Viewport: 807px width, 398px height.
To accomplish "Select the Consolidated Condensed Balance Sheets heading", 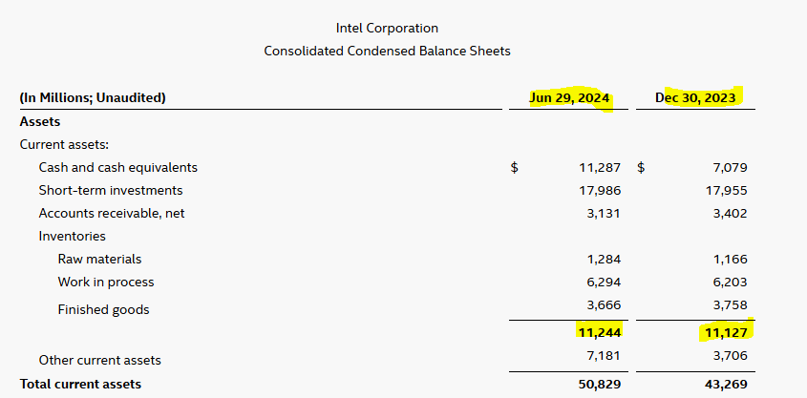I will click(387, 51).
